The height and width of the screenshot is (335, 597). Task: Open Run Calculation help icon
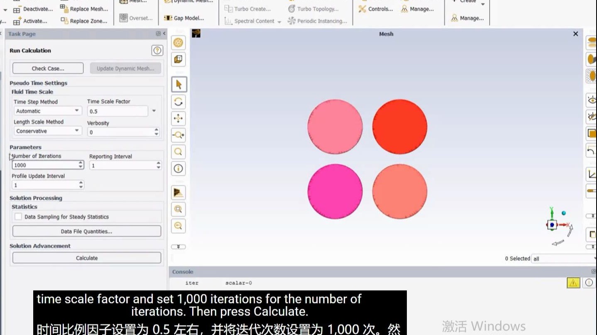click(x=157, y=51)
